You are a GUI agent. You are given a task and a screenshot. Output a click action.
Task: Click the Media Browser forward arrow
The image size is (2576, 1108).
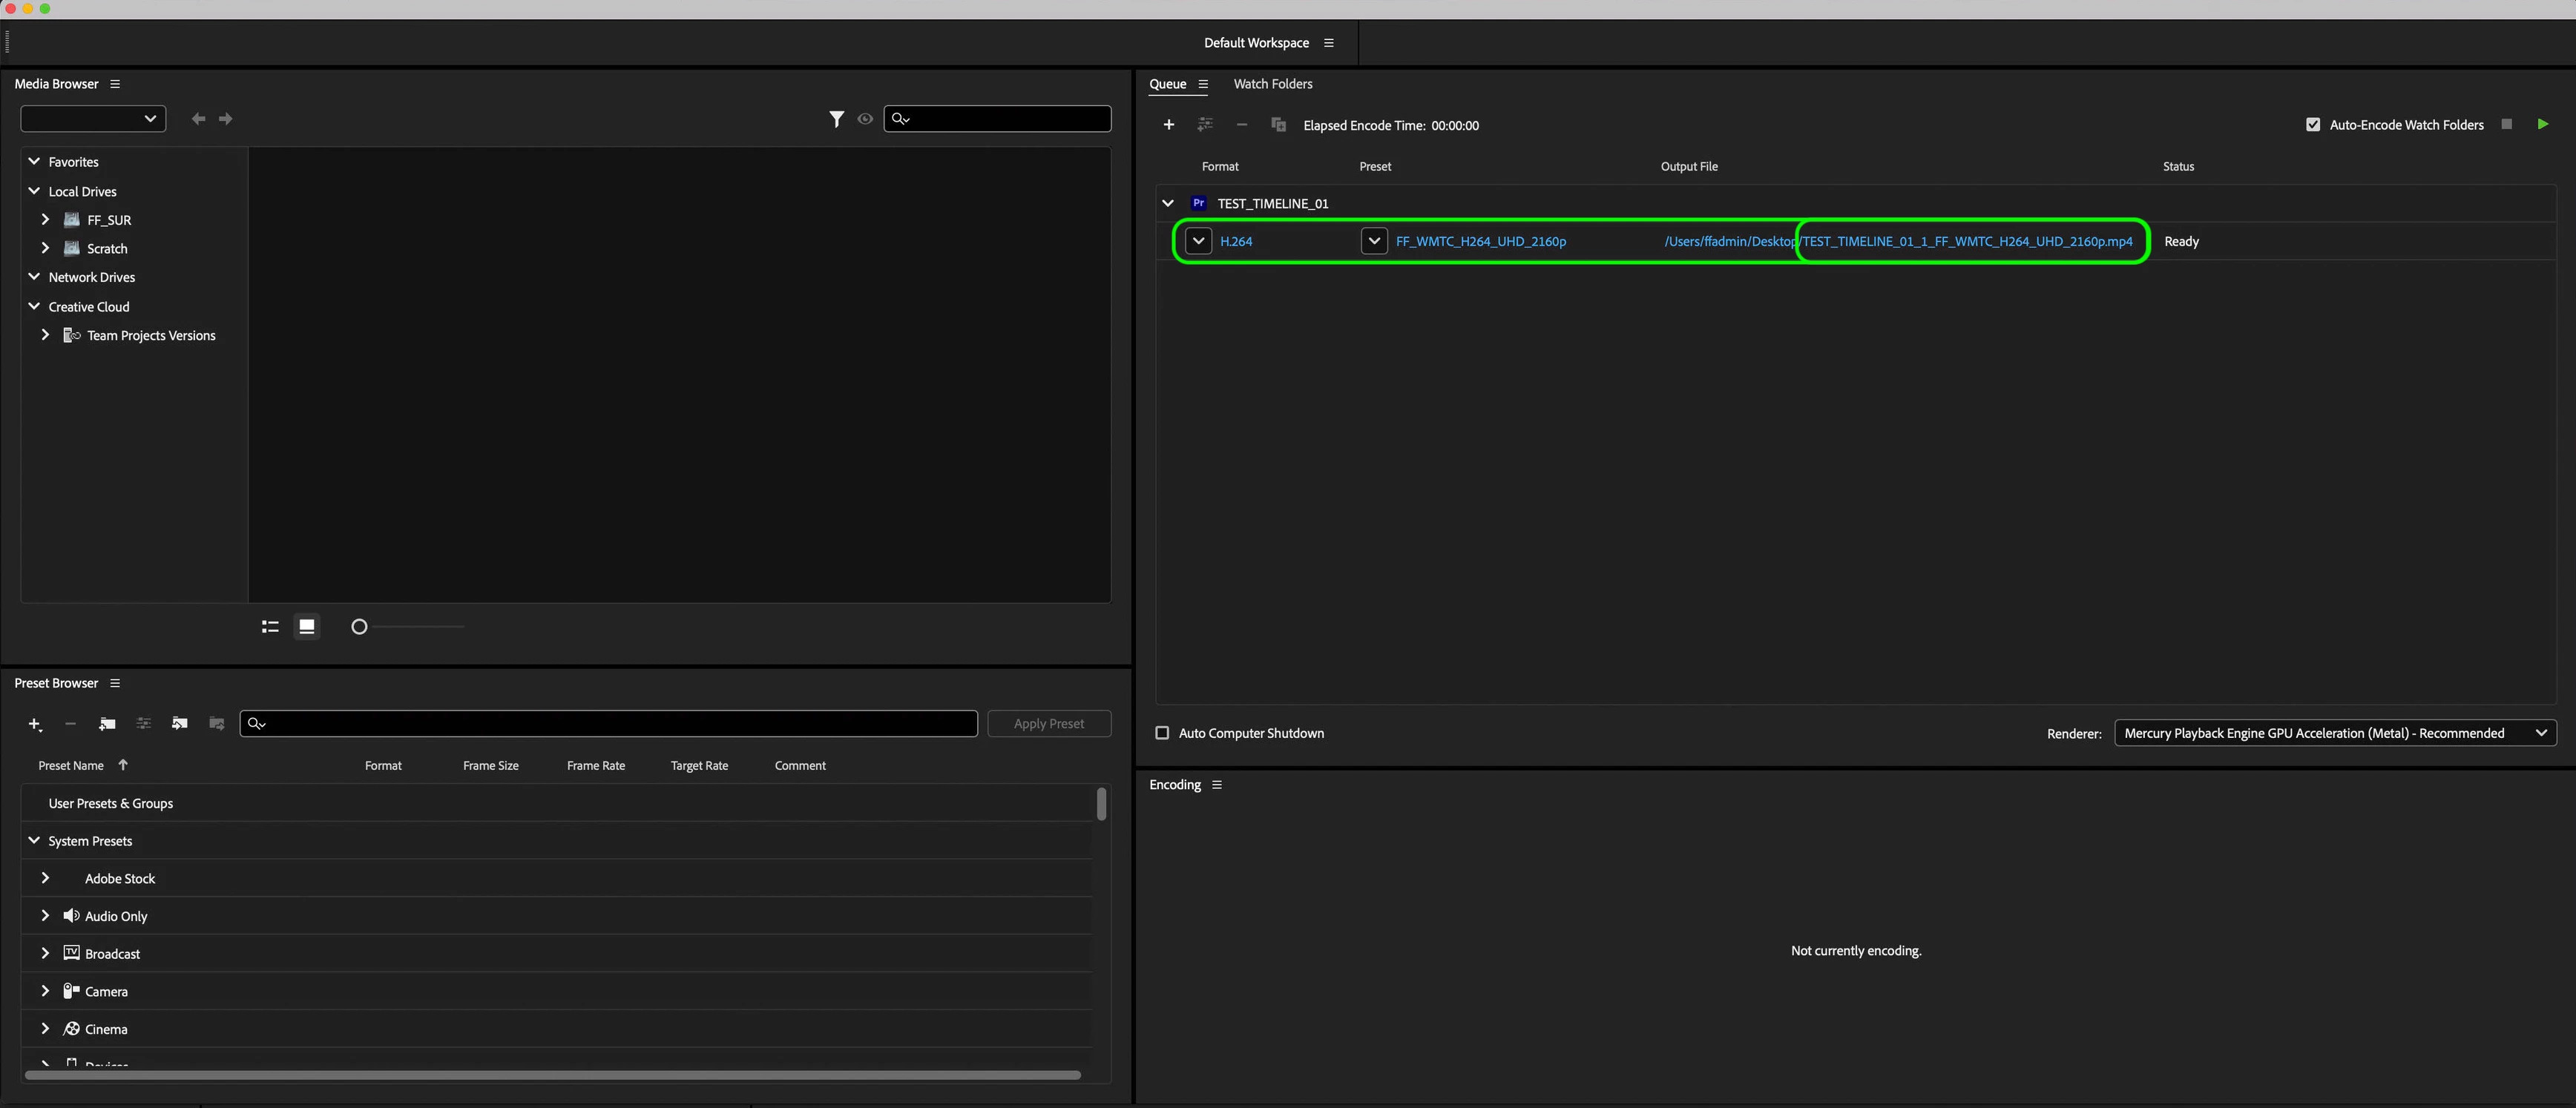click(226, 119)
